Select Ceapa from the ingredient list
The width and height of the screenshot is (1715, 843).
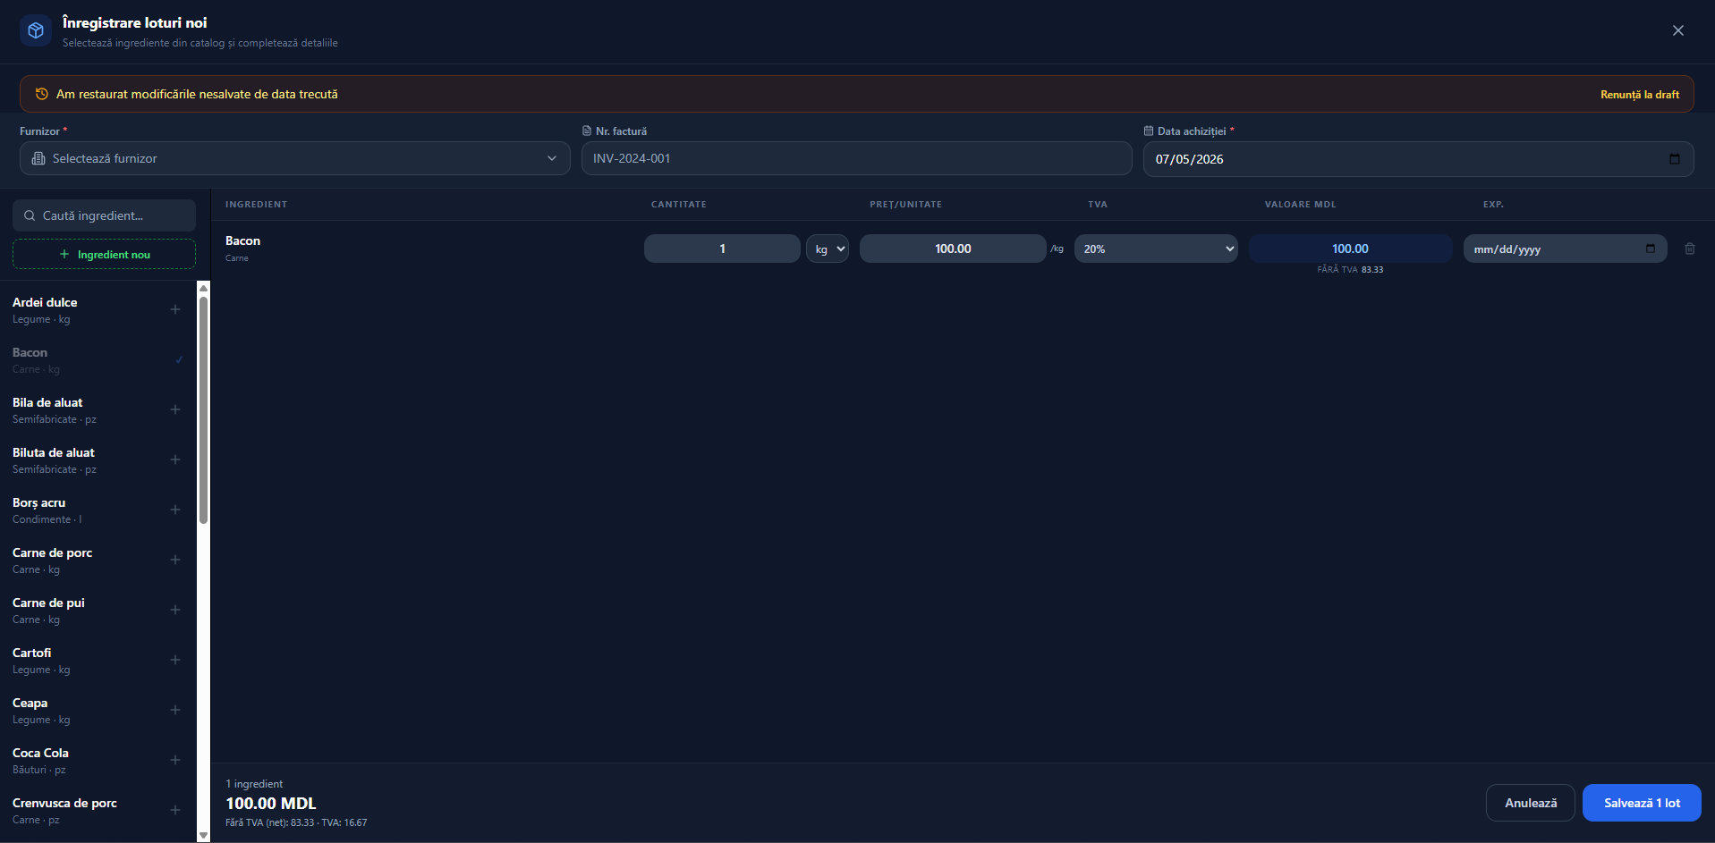pos(98,711)
